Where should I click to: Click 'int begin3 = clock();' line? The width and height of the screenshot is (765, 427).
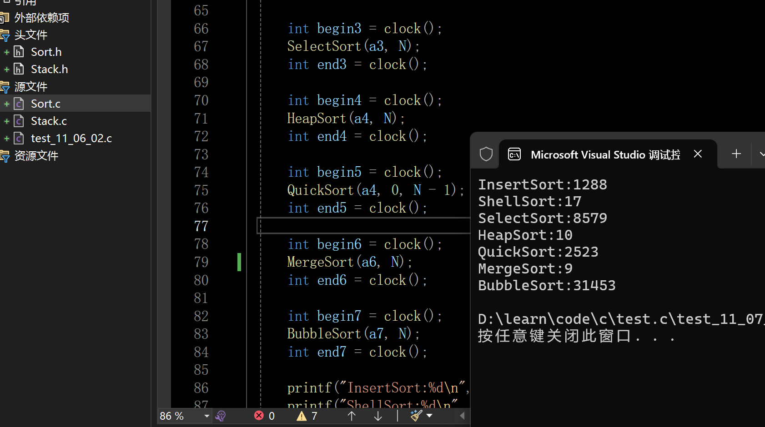tap(365, 29)
